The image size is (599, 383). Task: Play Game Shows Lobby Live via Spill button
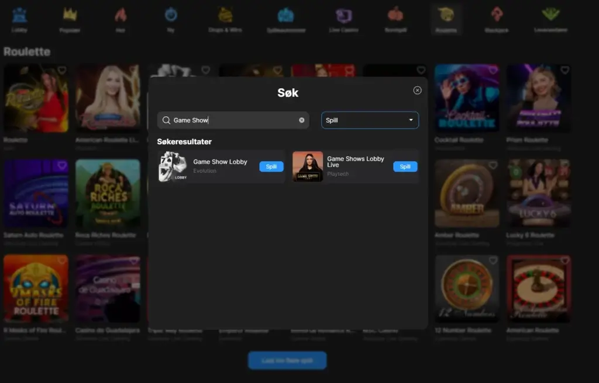[x=405, y=167]
